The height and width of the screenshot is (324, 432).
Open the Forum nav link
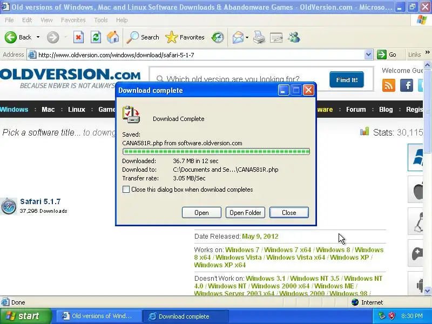click(x=356, y=110)
